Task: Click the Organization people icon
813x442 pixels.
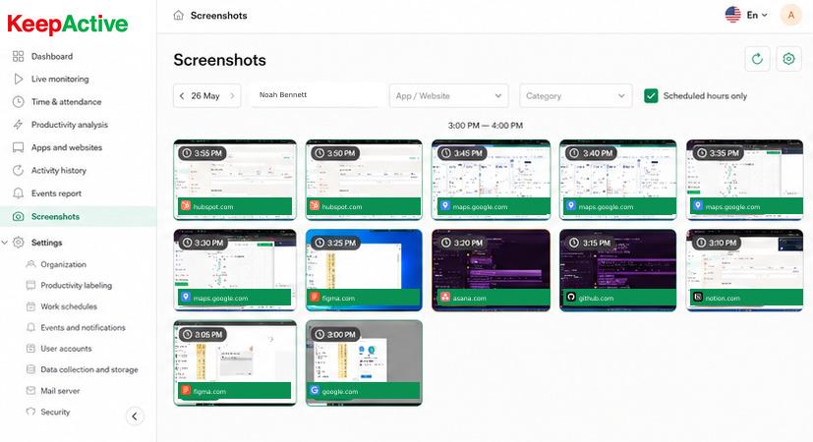Action: [x=30, y=264]
